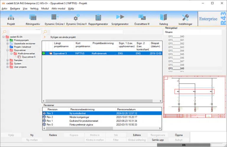This screenshot has width=227, height=147.
Task: Open the Verktyg menu
Action: 34,9
